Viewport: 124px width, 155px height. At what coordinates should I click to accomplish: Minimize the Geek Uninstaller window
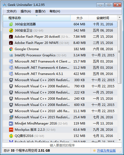pyautogui.click(x=100, y=5)
